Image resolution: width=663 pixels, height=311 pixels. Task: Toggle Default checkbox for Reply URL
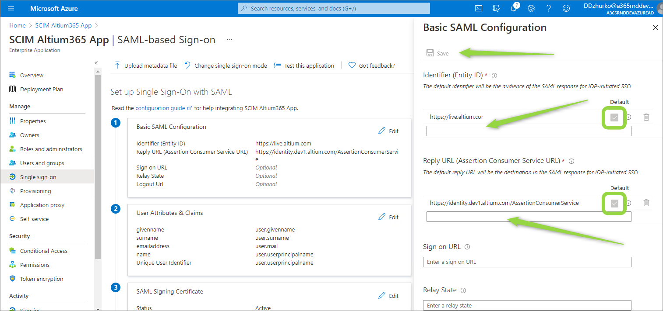[615, 203]
